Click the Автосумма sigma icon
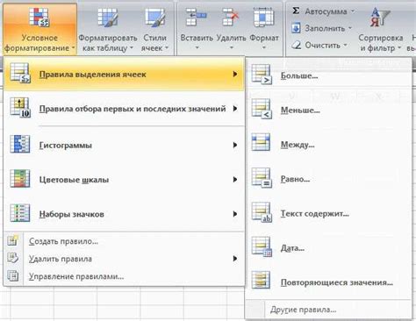Viewport: 416px width, 321px height. 296,11
